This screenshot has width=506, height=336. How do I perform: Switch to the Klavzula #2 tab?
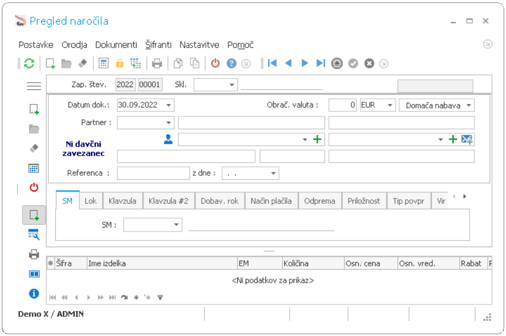click(169, 201)
